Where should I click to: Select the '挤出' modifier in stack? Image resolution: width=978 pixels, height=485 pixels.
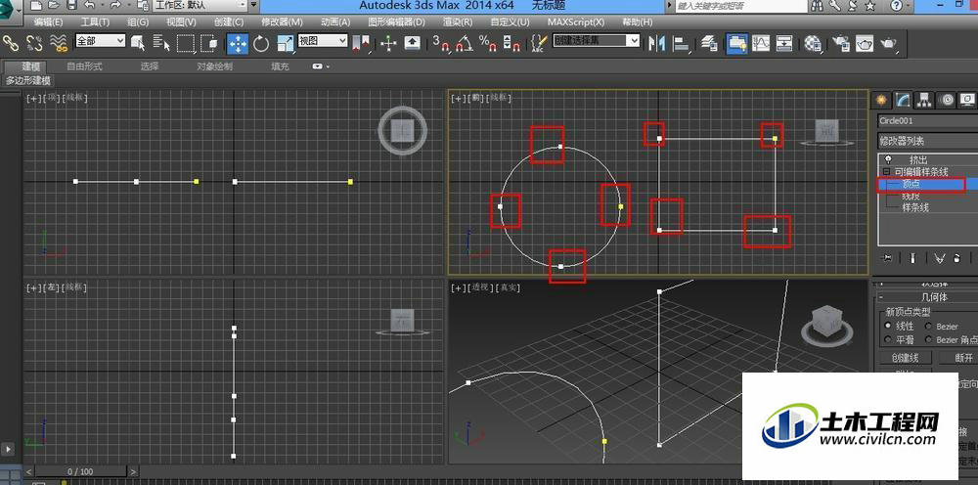point(918,159)
